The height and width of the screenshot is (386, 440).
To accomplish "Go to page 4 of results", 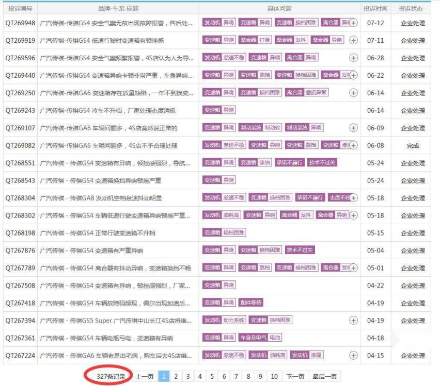I will coord(200,376).
